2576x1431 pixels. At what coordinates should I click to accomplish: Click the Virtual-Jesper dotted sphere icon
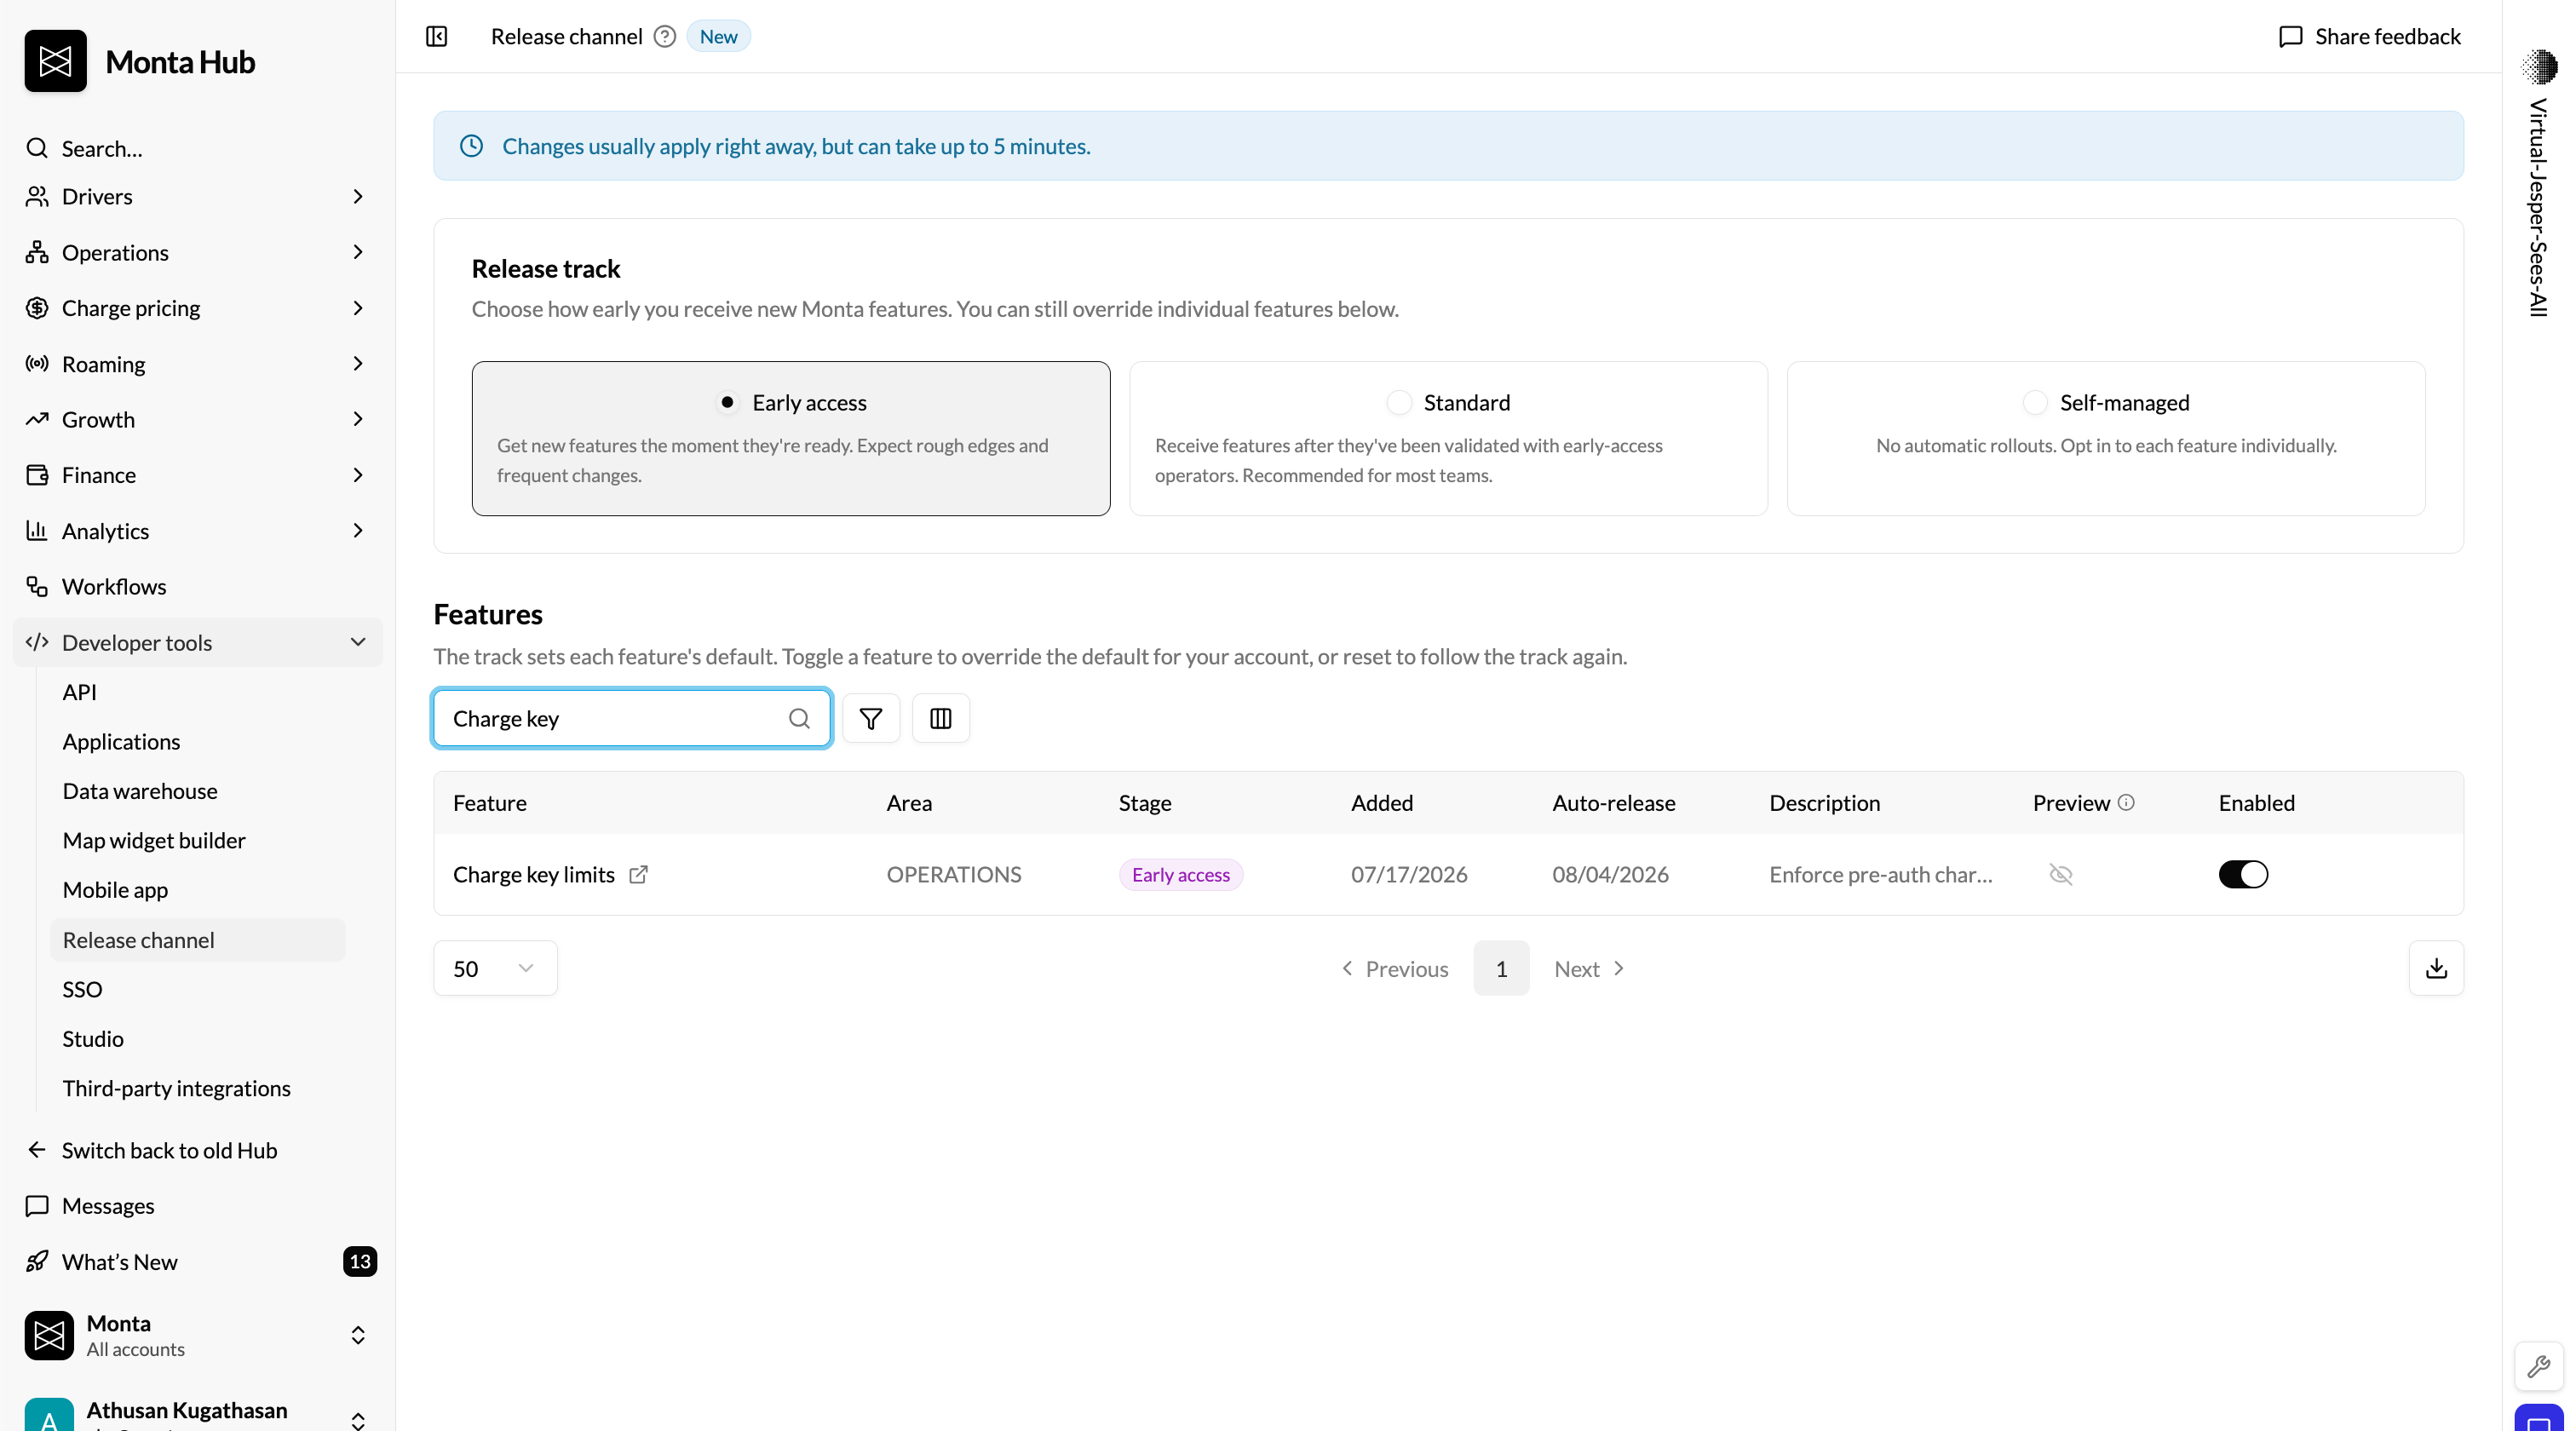tap(2540, 67)
